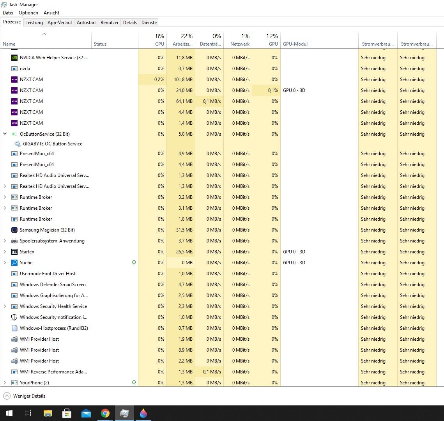444x421 pixels.
Task: Select the Windows Graphisolierung process row
Action: (x=218, y=295)
